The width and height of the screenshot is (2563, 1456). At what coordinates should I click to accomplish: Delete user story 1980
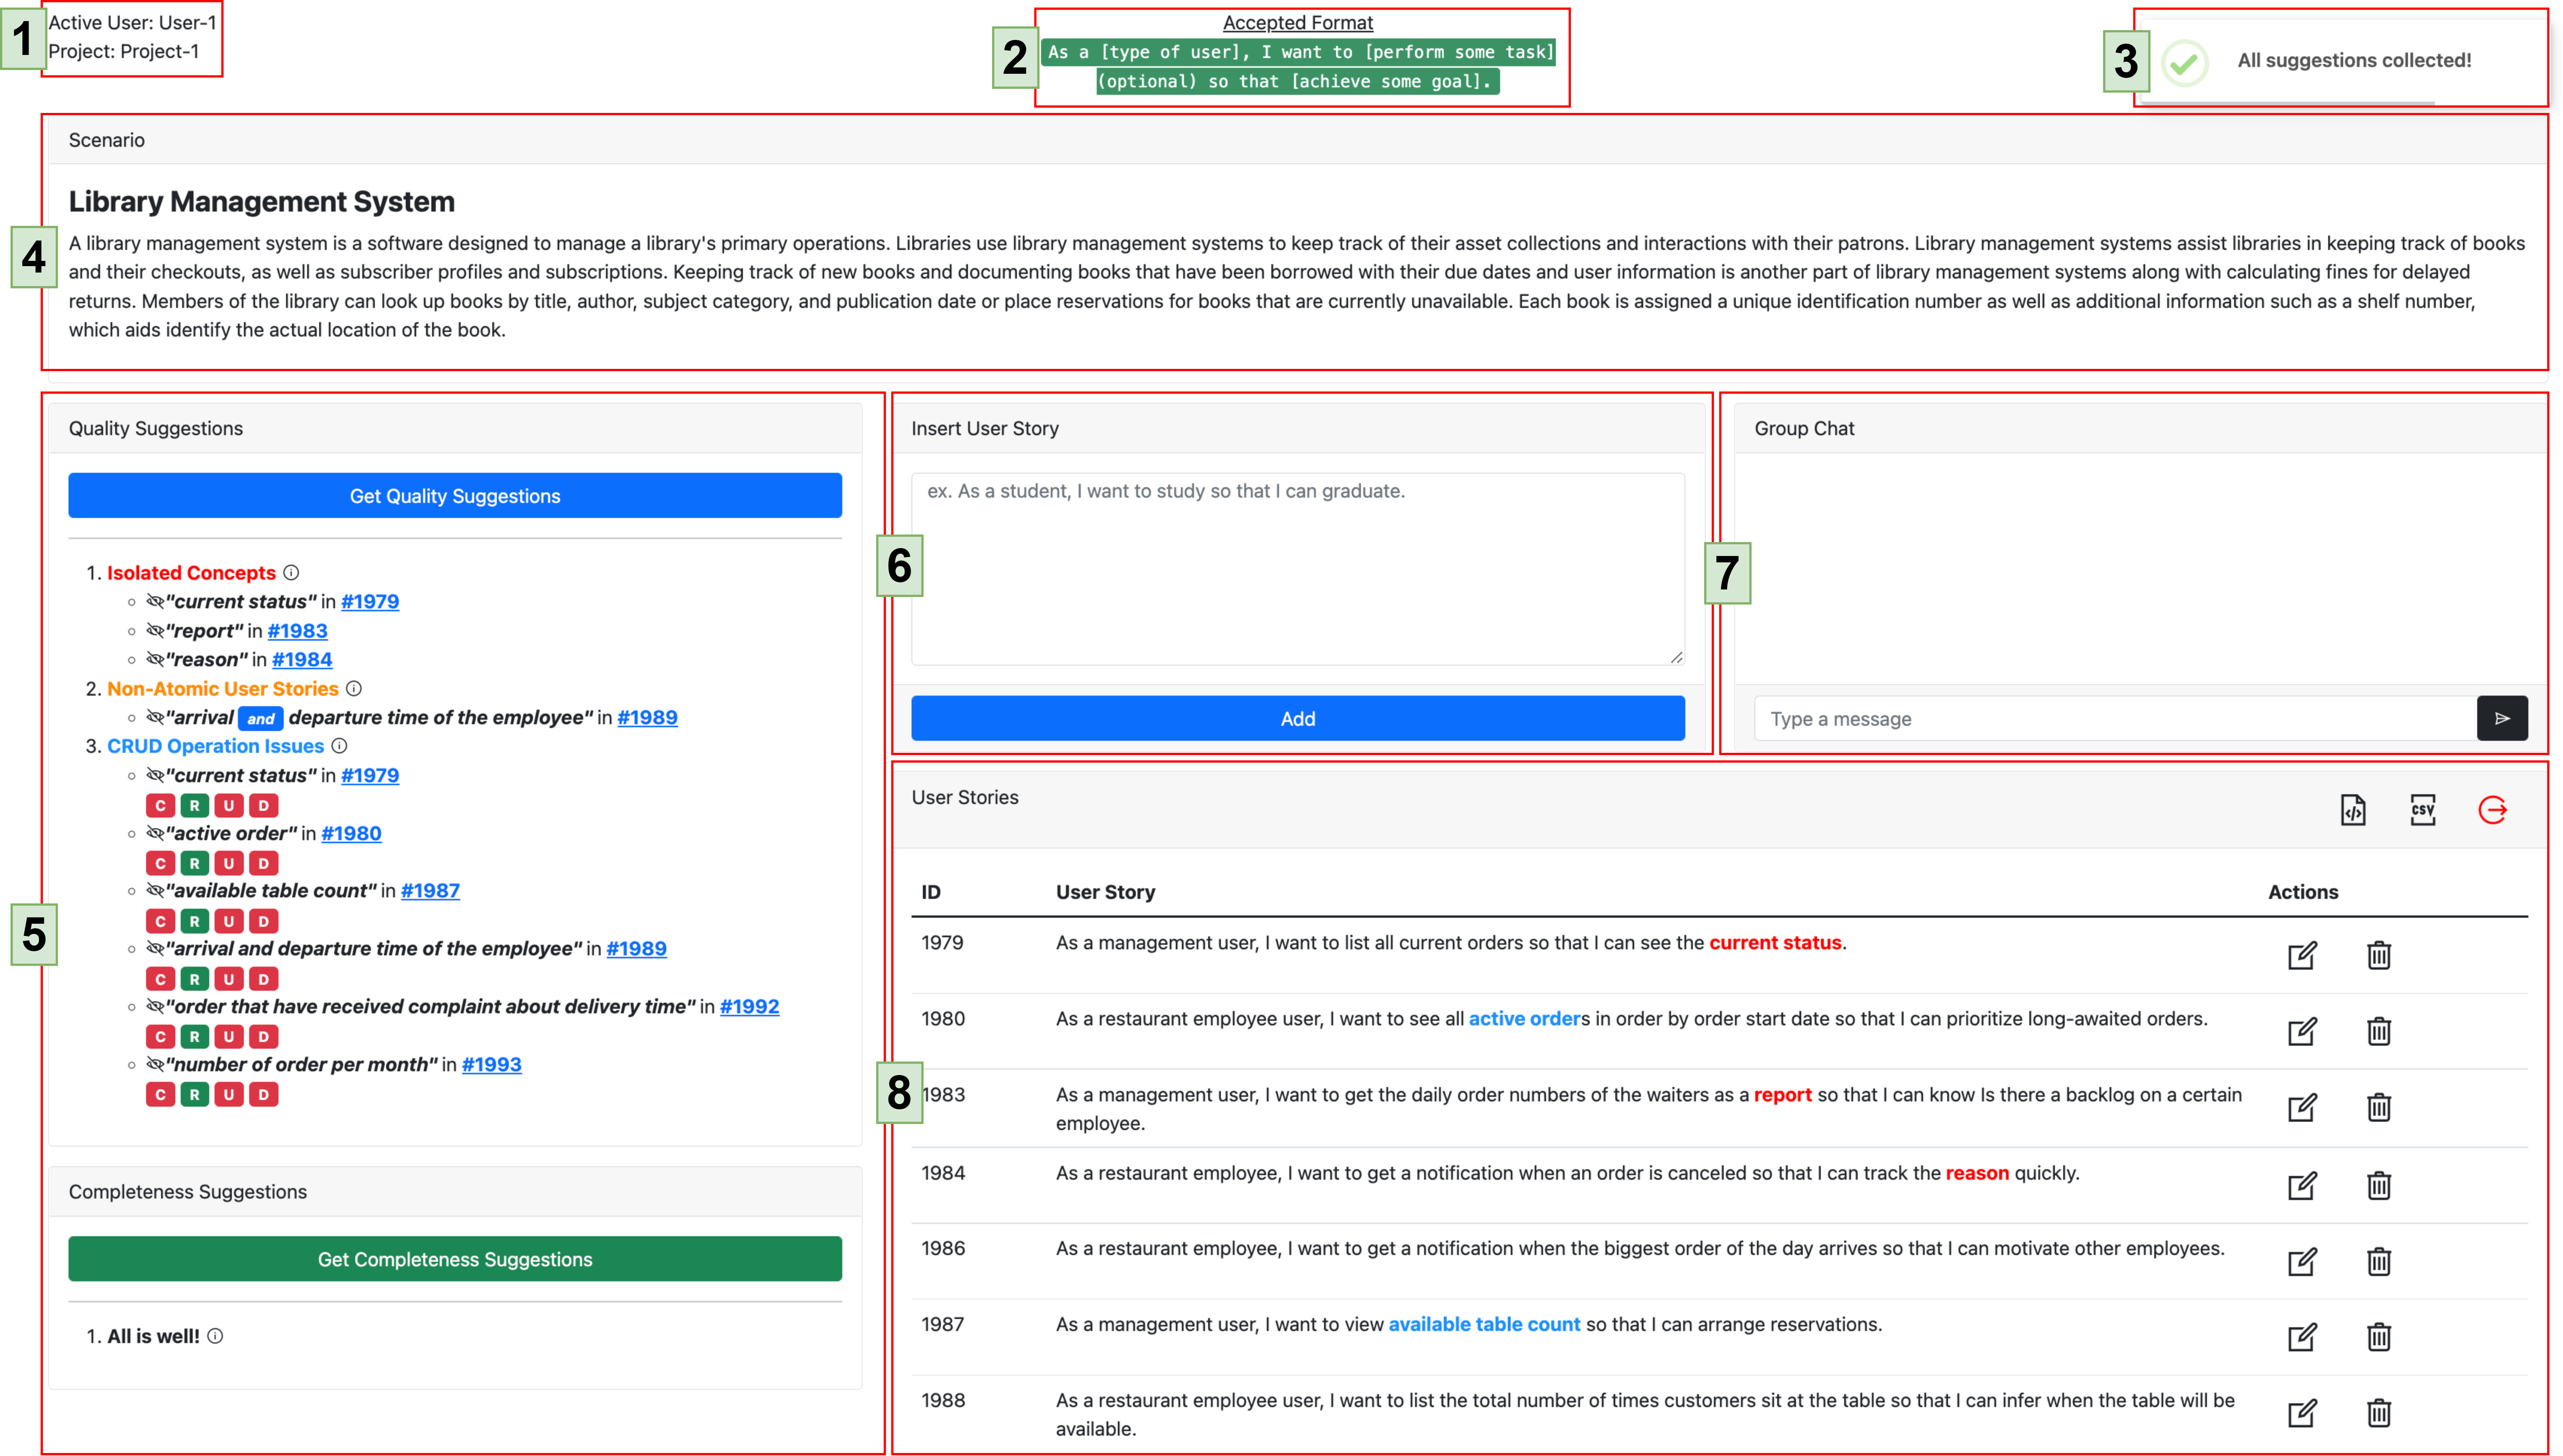pyautogui.click(x=2378, y=1031)
